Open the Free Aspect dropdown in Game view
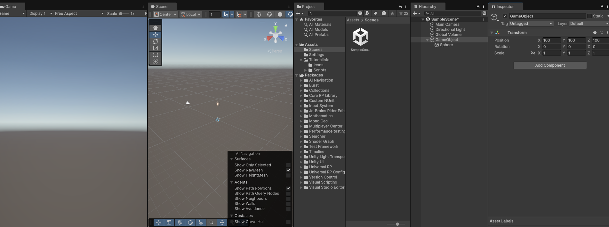609x227 pixels. pyautogui.click(x=79, y=13)
